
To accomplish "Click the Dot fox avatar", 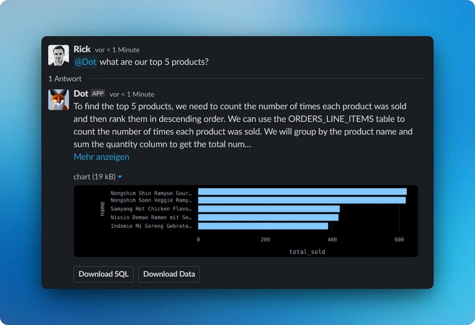I will [59, 100].
